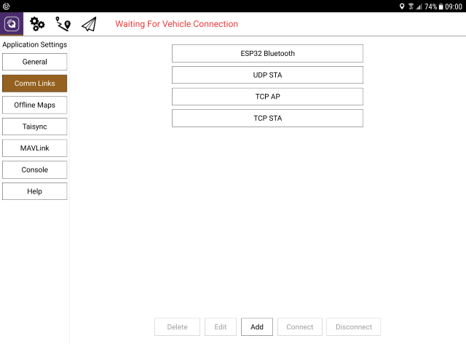Screen dimensions: 466x349
Task: Tap the location icon in status bar
Action: 402,7
